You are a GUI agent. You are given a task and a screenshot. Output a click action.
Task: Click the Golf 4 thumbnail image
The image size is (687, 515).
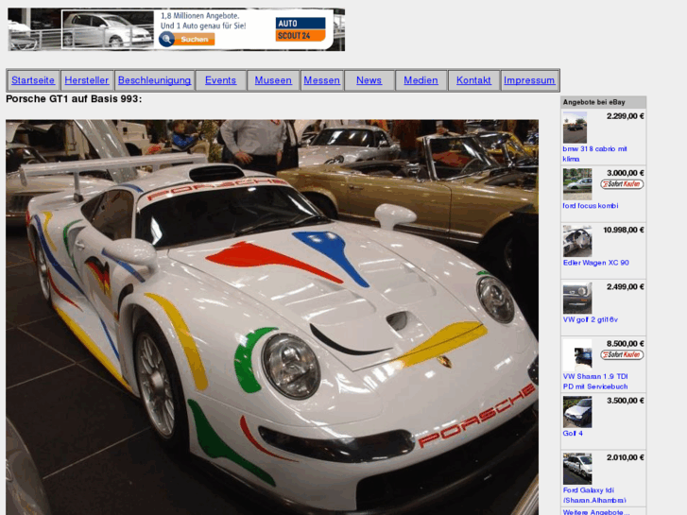pos(577,412)
